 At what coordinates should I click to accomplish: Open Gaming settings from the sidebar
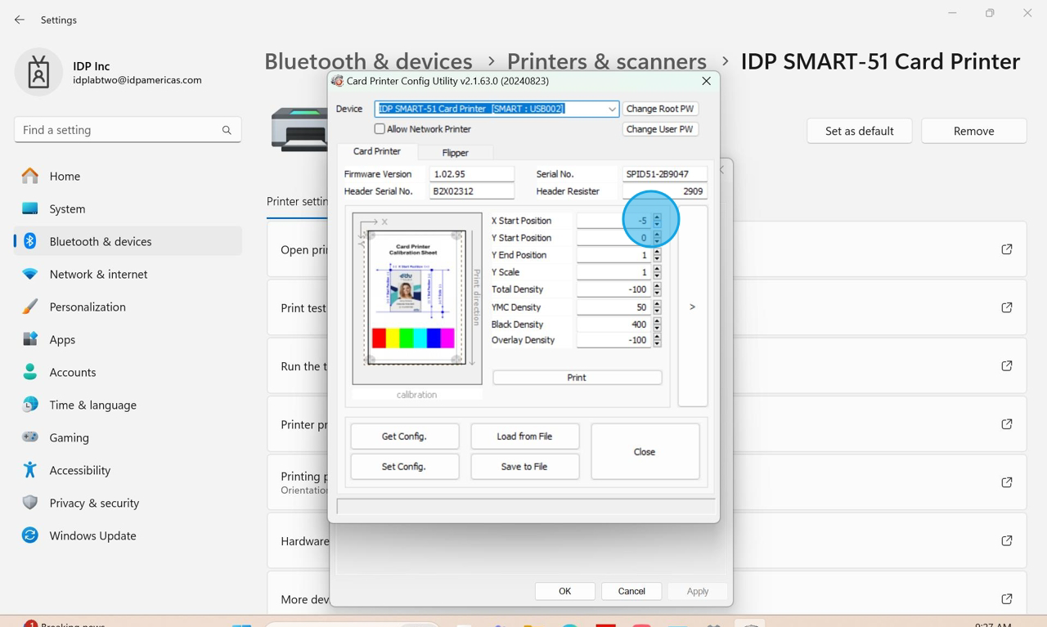click(69, 437)
